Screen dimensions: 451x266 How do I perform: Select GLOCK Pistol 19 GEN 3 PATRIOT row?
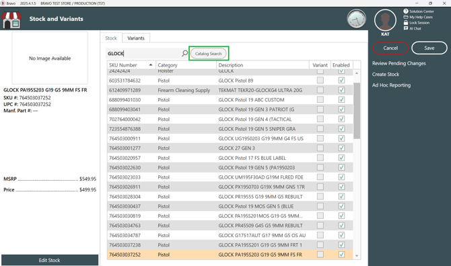[230, 109]
